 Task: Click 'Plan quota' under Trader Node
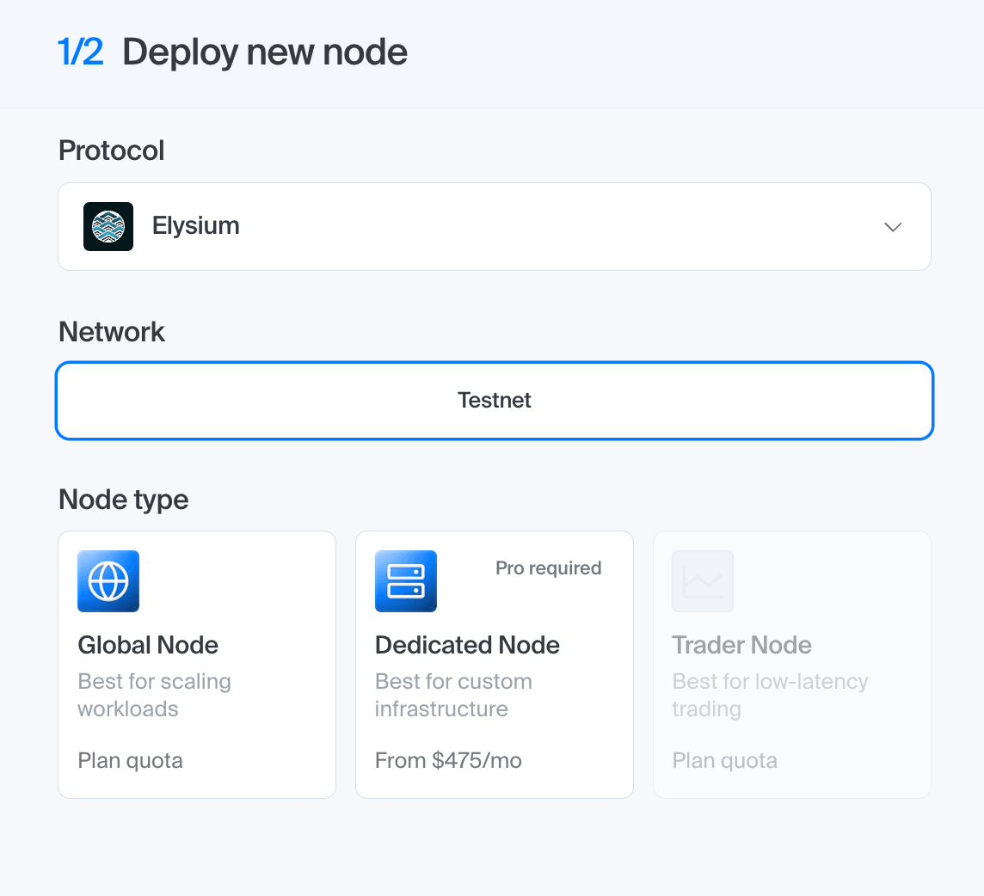(725, 760)
